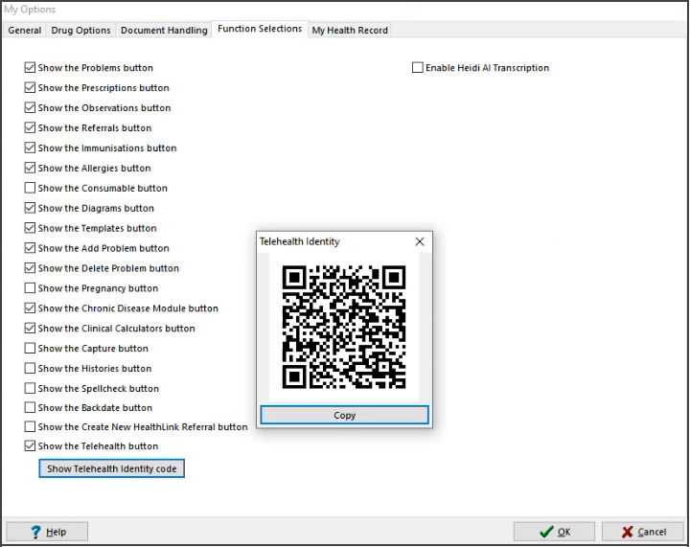Open the Drug Options tab
This screenshot has height=547, width=690.
click(80, 31)
